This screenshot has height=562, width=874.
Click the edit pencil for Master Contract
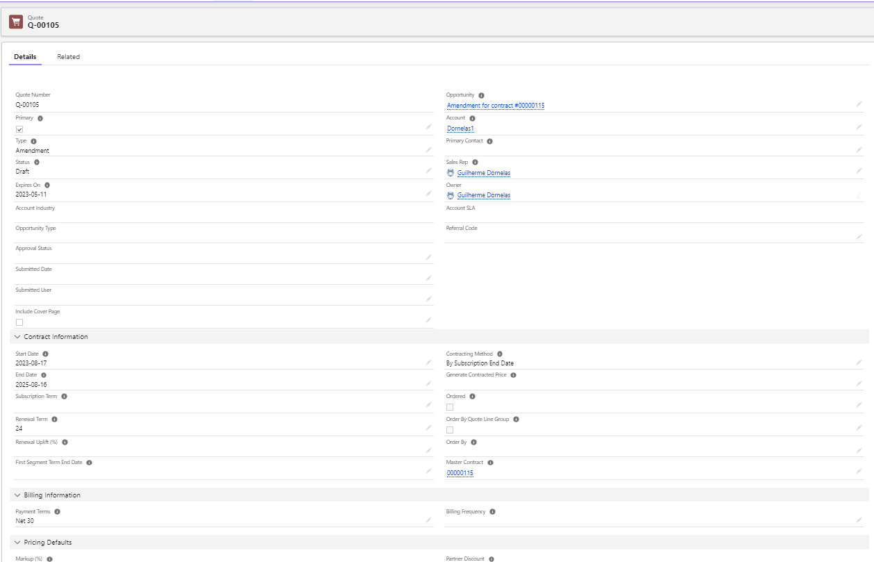(859, 472)
